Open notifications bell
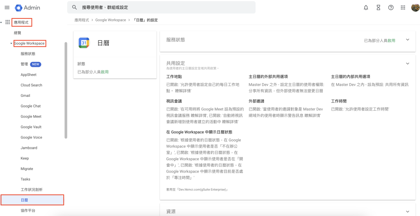420x216 pixels. click(366, 7)
